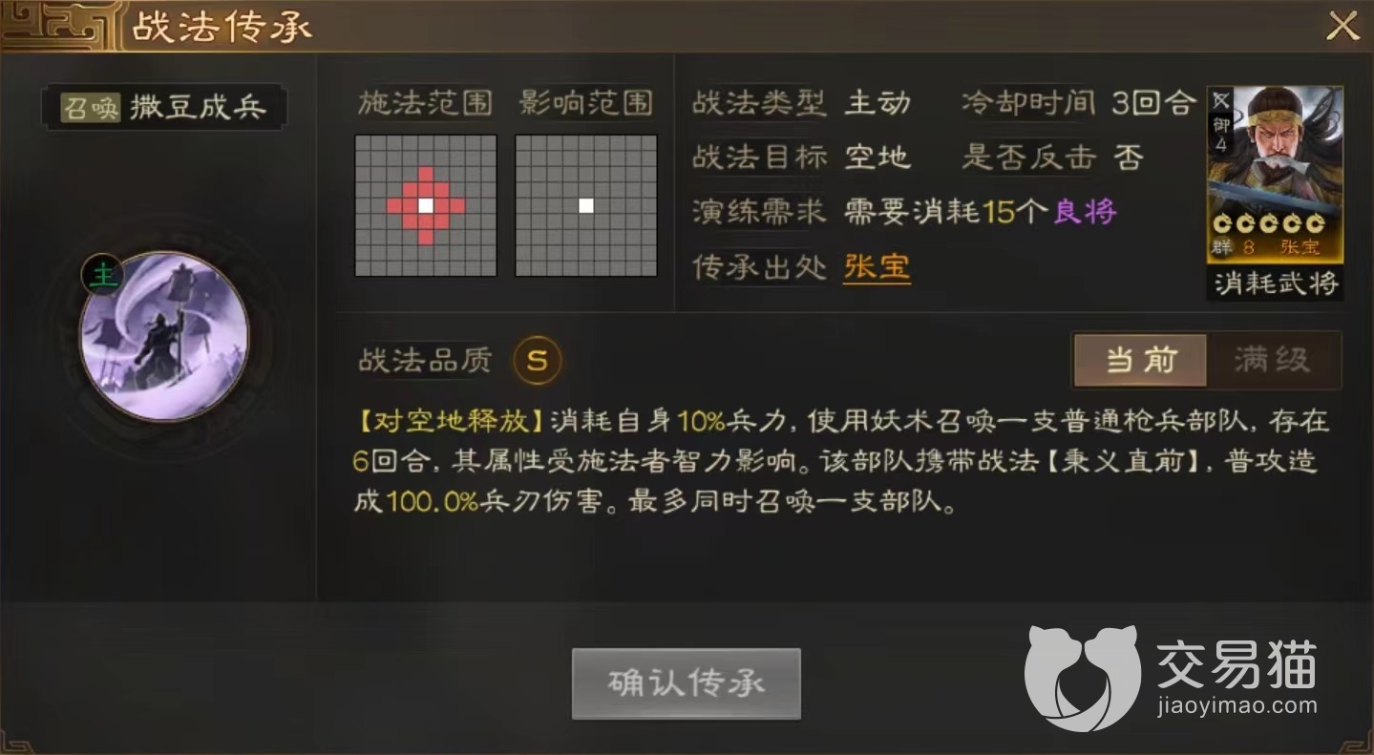Click the purple 良将 requirement text
Viewport: 1374px width, 755px height.
[1085, 212]
